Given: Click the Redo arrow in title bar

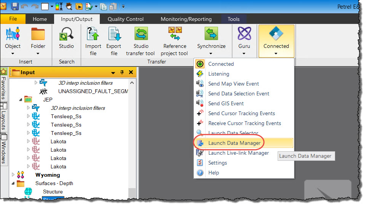Looking at the screenshot, I should coord(35,6).
